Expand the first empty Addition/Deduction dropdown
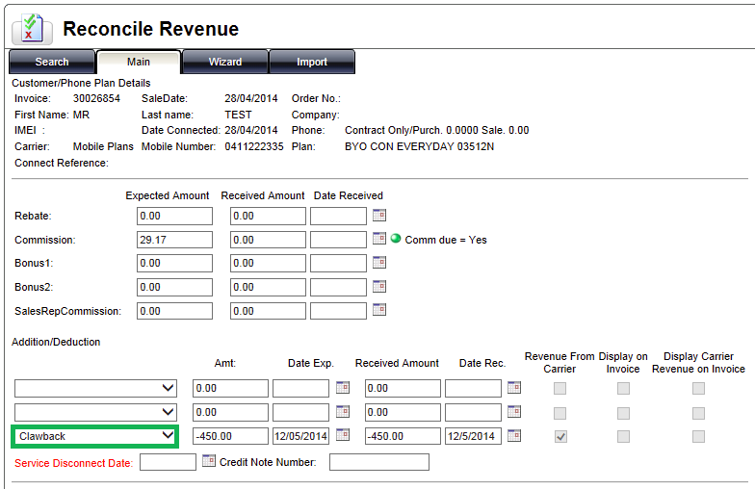 [x=96, y=389]
